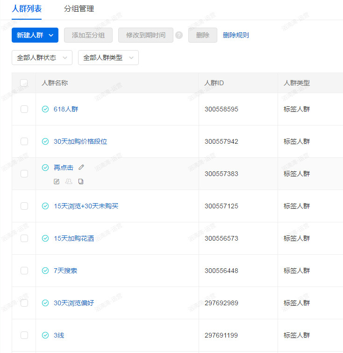The width and height of the screenshot is (343, 353).
Task: Switch to the 人群列表 tab
Action: pos(27,9)
